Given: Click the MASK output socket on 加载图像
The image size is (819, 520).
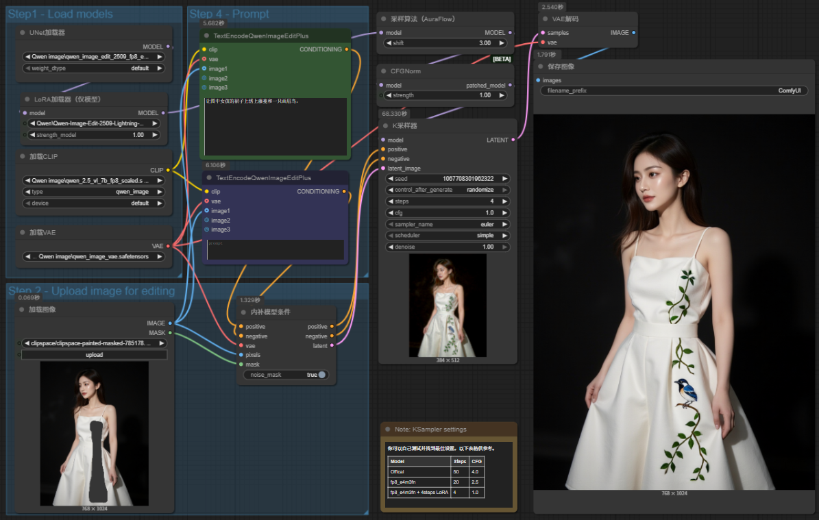Looking at the screenshot, I should [170, 333].
